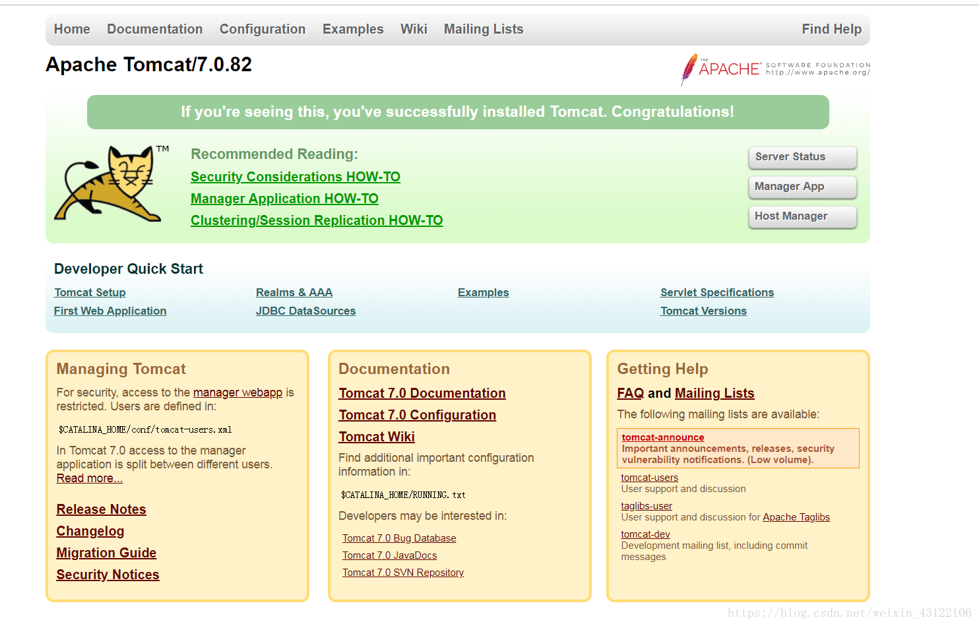Viewport: 979px width, 626px height.
Task: Open the taglibs-user mailing list link
Action: click(647, 506)
